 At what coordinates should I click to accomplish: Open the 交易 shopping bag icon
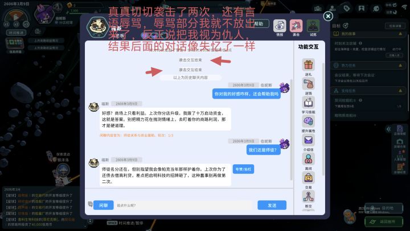click(308, 178)
